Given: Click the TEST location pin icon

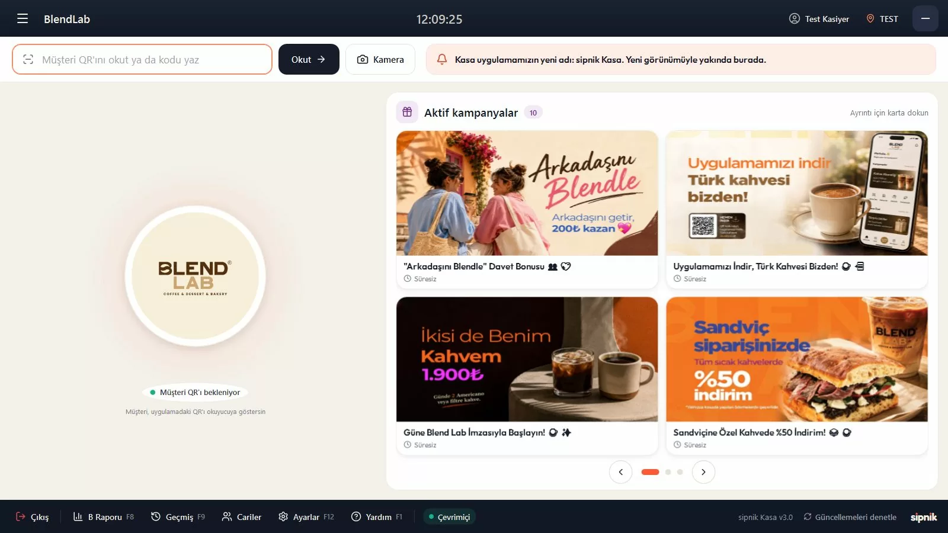Looking at the screenshot, I should click(870, 18).
